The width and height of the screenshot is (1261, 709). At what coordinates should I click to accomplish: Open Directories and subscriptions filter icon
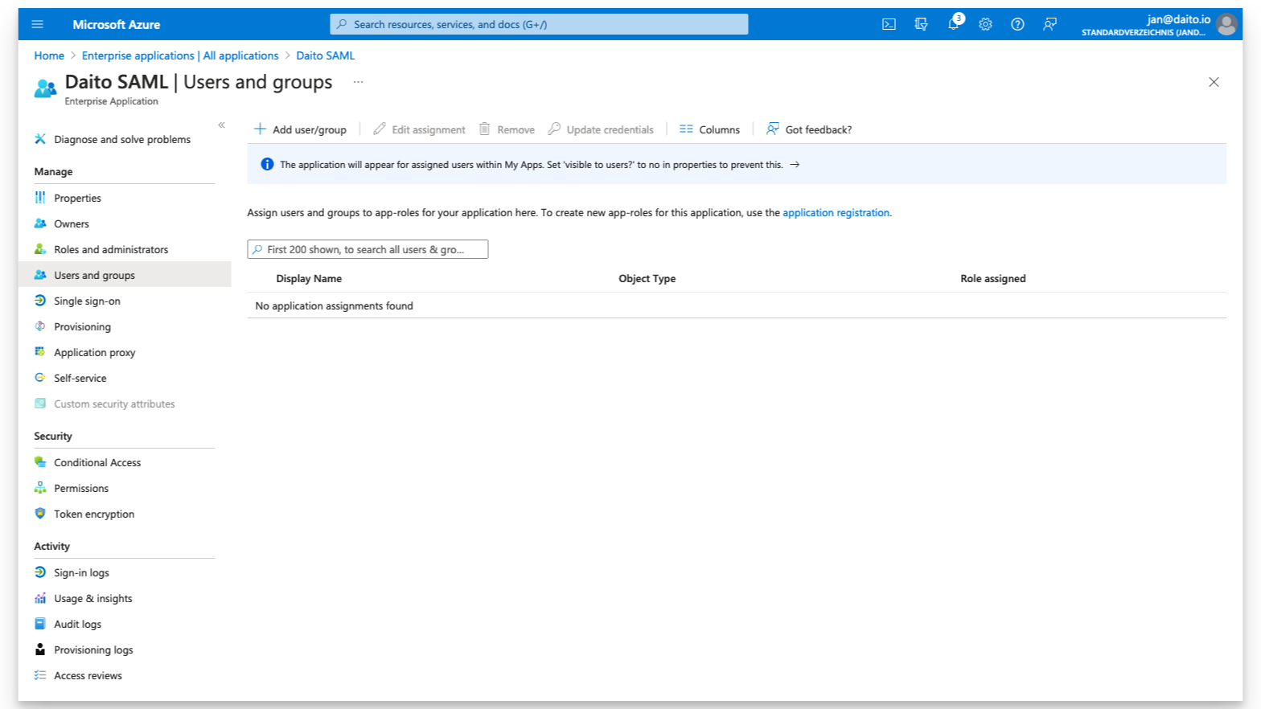coord(921,24)
